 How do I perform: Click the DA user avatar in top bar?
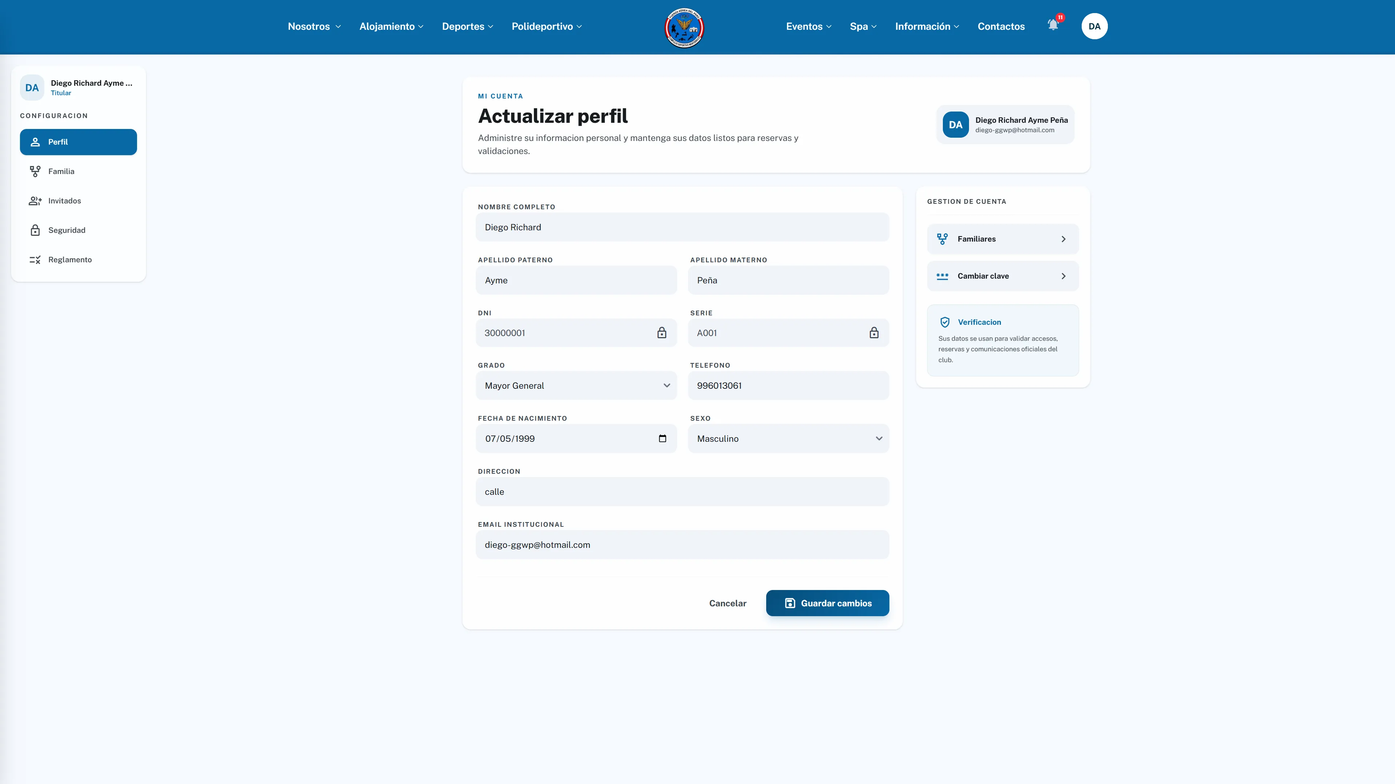1094,27
